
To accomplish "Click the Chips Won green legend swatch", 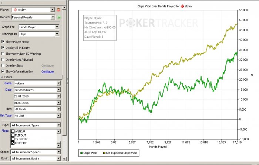I will point(81,153).
